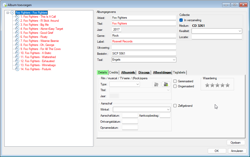Click the track icon beside X-Static
The height and width of the screenshot is (157, 250).
point(17,53)
